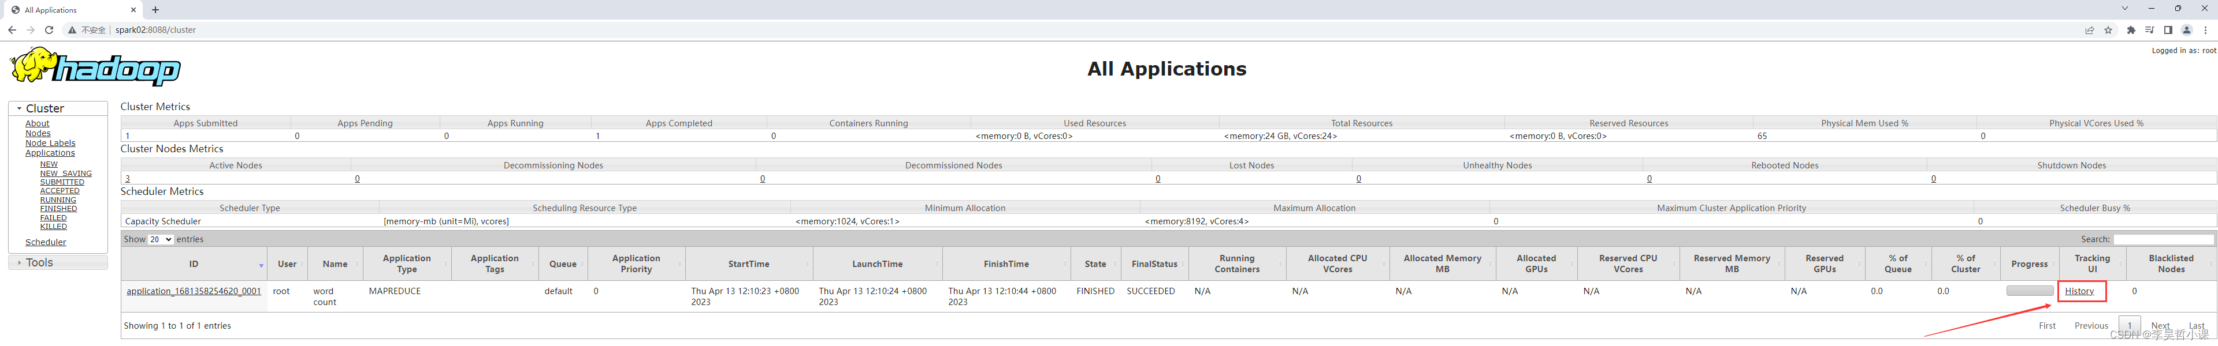Open a new browser tab with plus
The width and height of the screenshot is (2218, 346).
coord(155,10)
